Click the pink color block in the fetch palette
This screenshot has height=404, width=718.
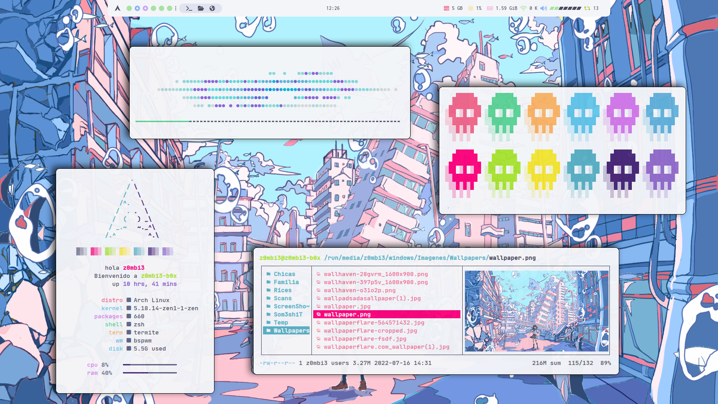click(96, 251)
